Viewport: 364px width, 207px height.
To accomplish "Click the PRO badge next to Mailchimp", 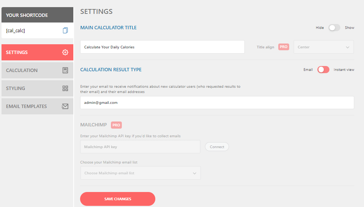I will (x=116, y=125).
